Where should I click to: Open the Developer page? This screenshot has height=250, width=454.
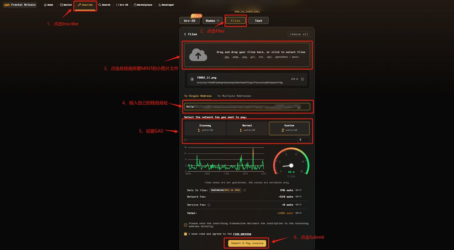coord(165,5)
